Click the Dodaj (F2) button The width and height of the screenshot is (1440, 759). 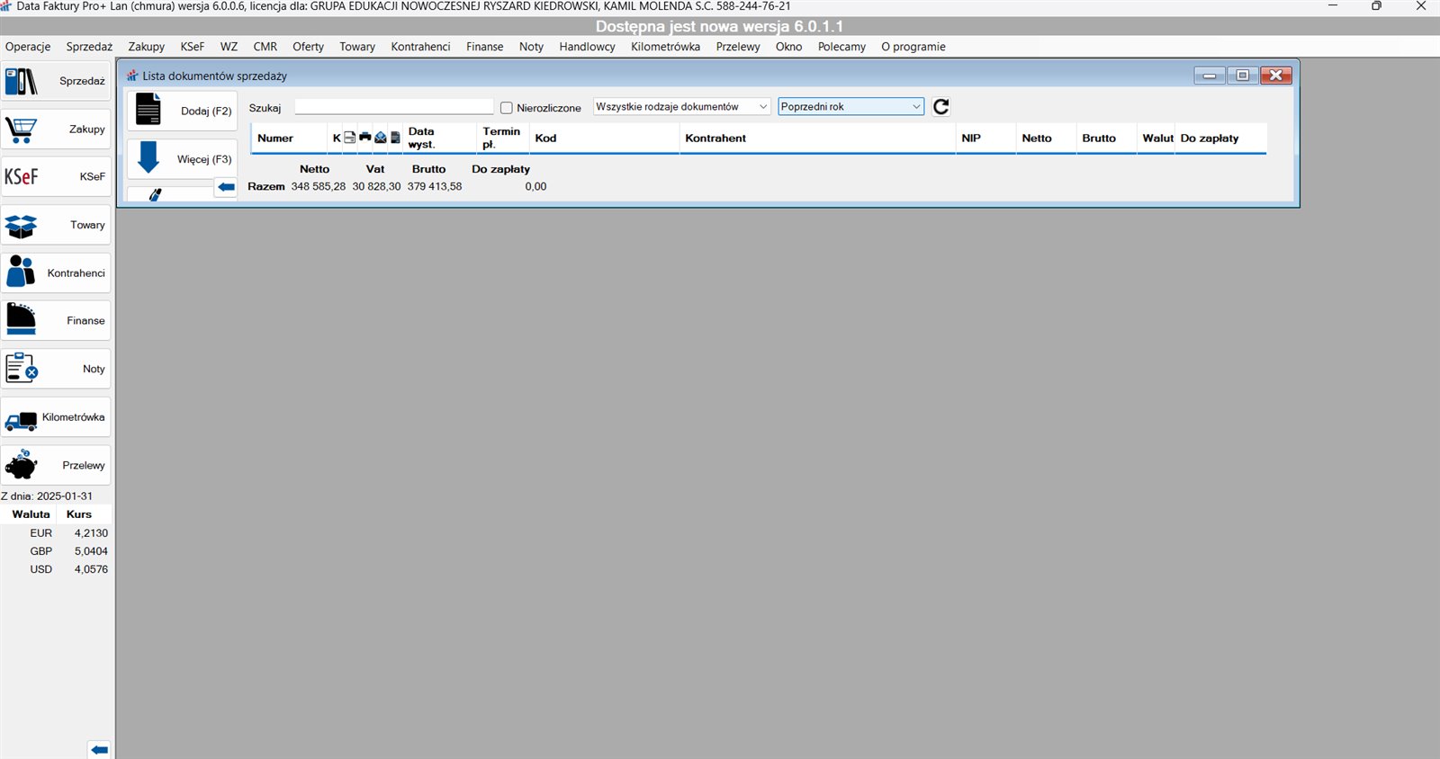(x=183, y=111)
